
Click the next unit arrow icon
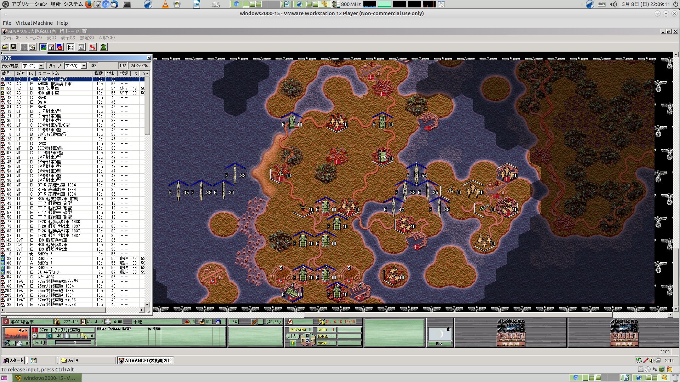point(24,47)
